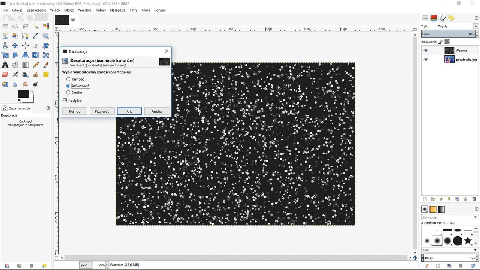Select the Move tool
Image resolution: width=480 pixels, height=270 pixels.
[x=15, y=46]
